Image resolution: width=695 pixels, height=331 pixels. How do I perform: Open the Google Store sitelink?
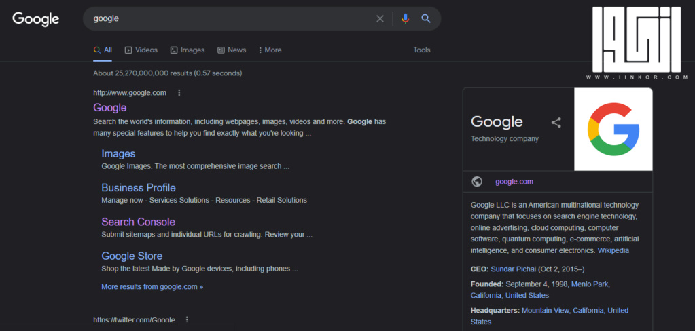132,256
